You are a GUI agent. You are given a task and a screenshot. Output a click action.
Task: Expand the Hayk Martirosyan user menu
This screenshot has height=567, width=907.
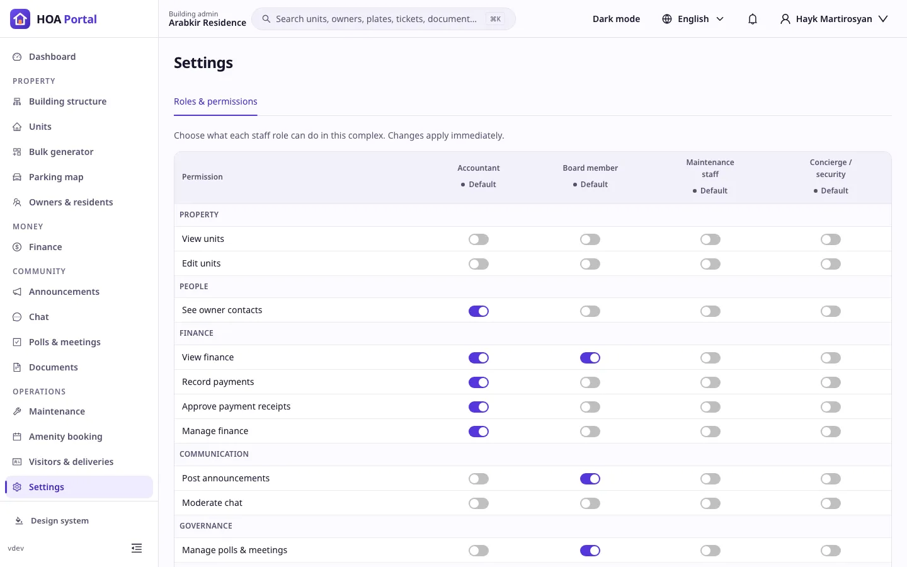click(834, 19)
